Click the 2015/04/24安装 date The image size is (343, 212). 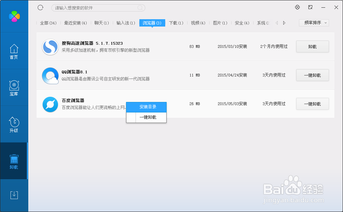[x=232, y=75]
